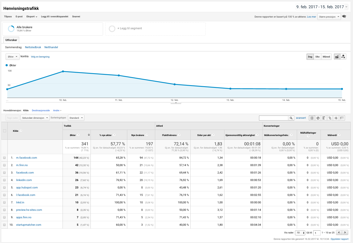Click sort arrow in Økter column
353x243 pixels.
(89, 135)
